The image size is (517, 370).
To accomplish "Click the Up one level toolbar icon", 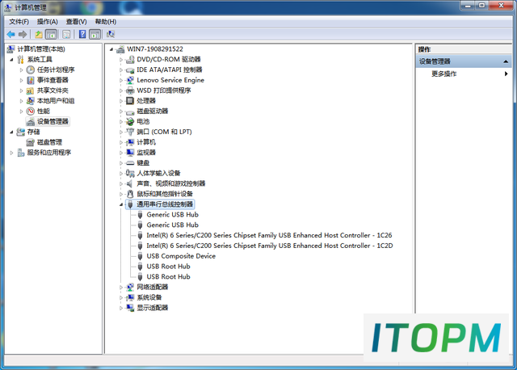I will 39,34.
